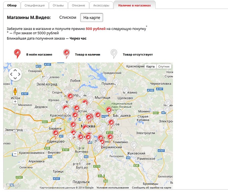Image resolution: width=228 pixels, height=192 pixels.
Task: Click the Троицк map label
Action: 58,171
